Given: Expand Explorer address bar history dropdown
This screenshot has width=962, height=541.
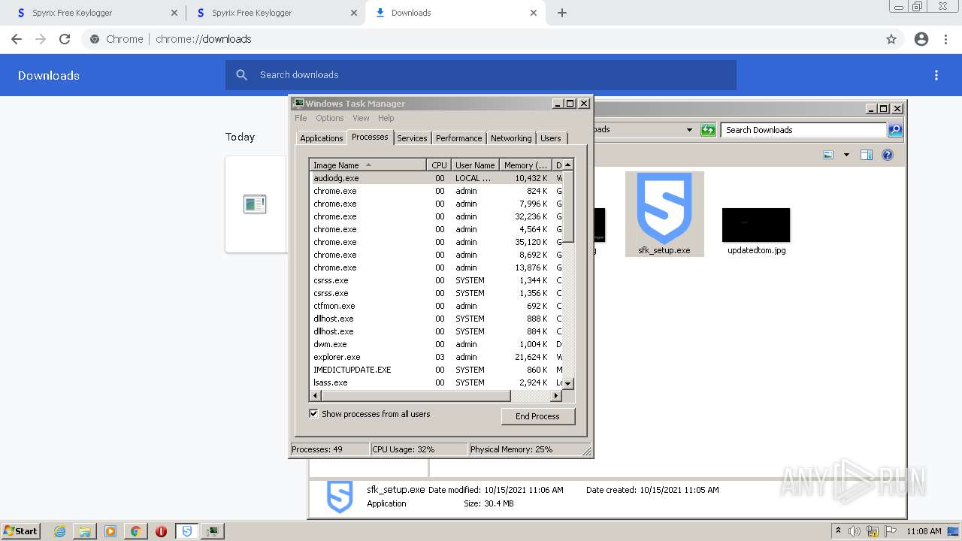Looking at the screenshot, I should tap(689, 130).
